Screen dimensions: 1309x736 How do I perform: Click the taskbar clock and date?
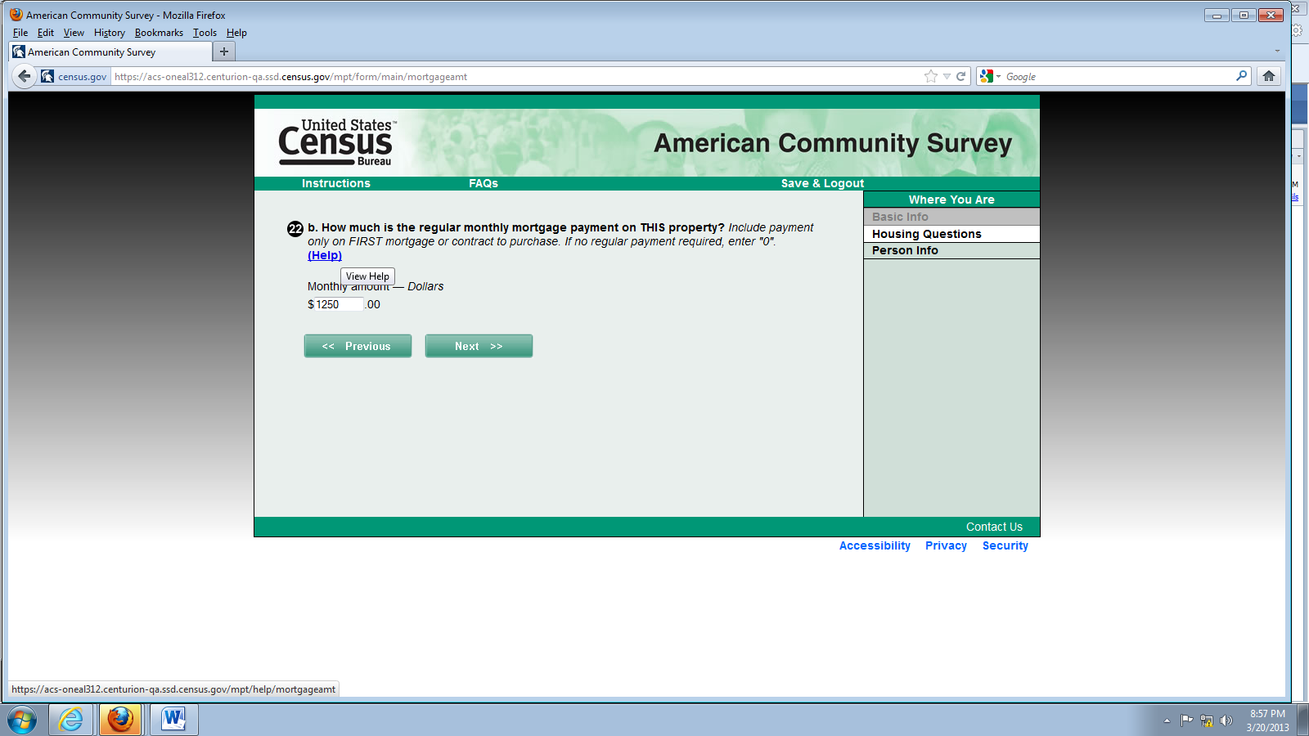tap(1267, 720)
